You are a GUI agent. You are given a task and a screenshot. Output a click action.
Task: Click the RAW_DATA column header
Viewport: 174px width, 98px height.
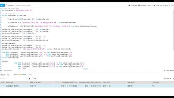pyautogui.click(x=9, y=83)
